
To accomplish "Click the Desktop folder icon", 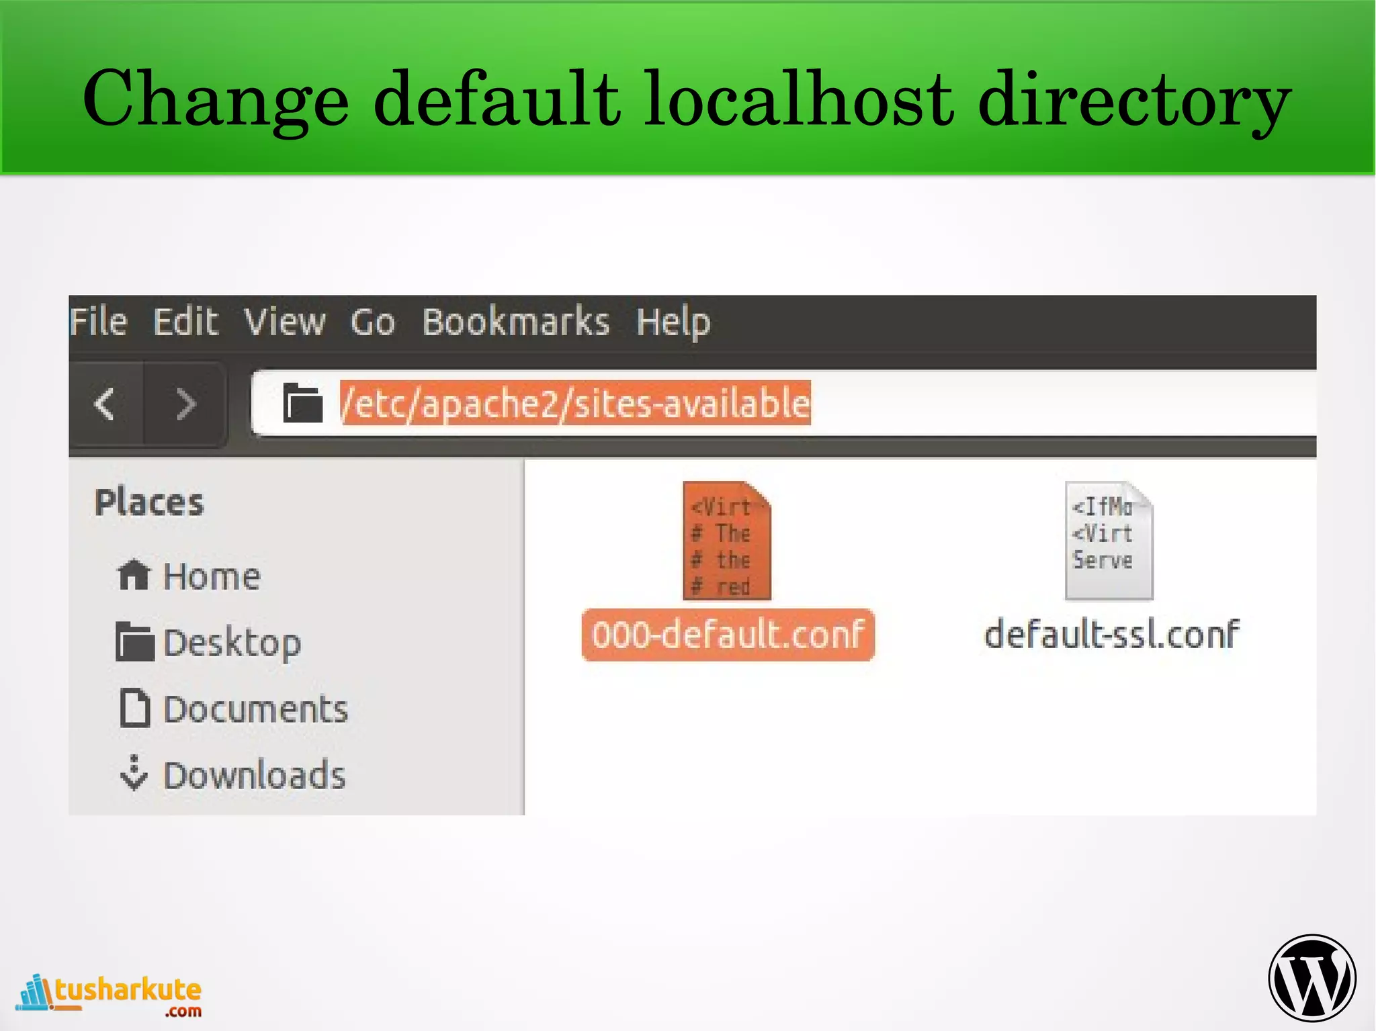I will coord(134,642).
